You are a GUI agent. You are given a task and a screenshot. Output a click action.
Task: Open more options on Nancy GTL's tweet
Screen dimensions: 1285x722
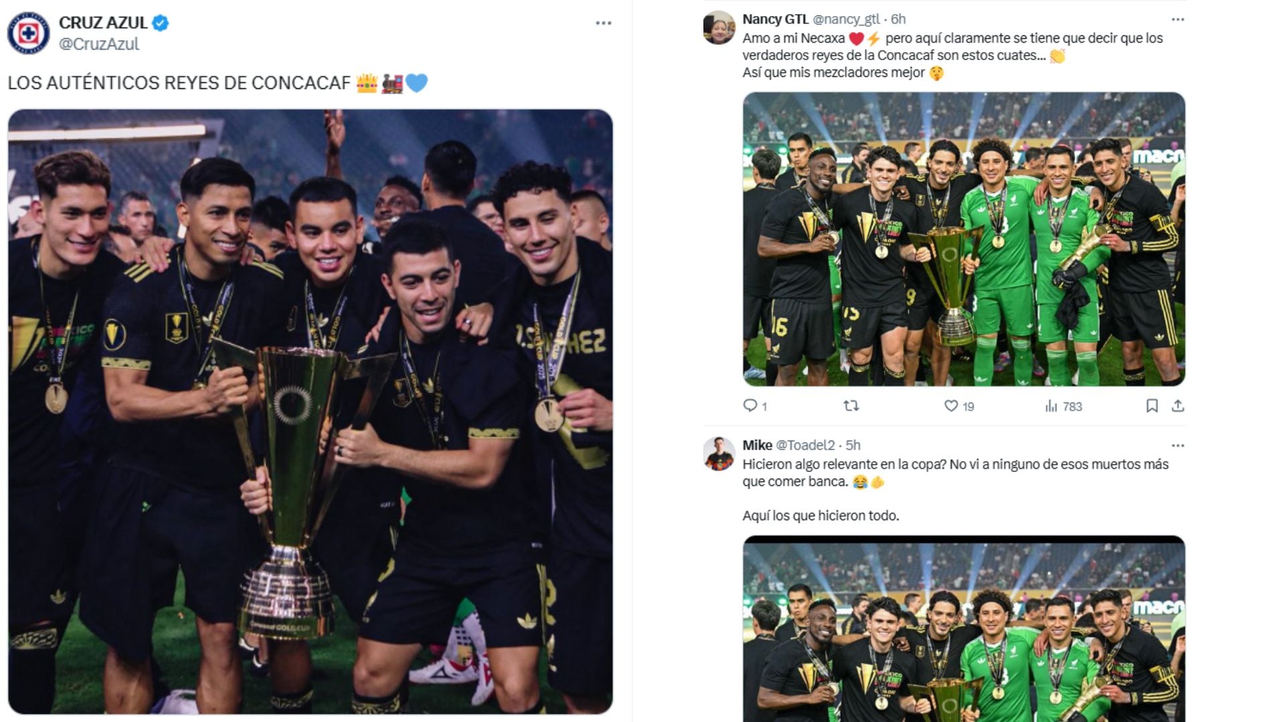point(1178,19)
